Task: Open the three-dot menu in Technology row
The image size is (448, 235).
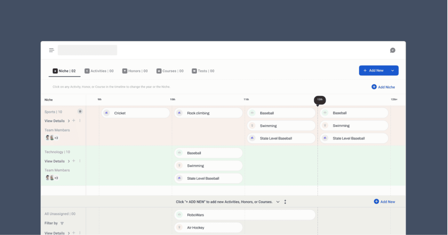Action: click(x=80, y=161)
